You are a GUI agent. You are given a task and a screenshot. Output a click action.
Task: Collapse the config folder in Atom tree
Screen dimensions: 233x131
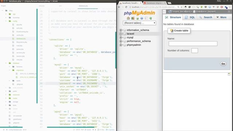pyautogui.click(x=6, y=21)
